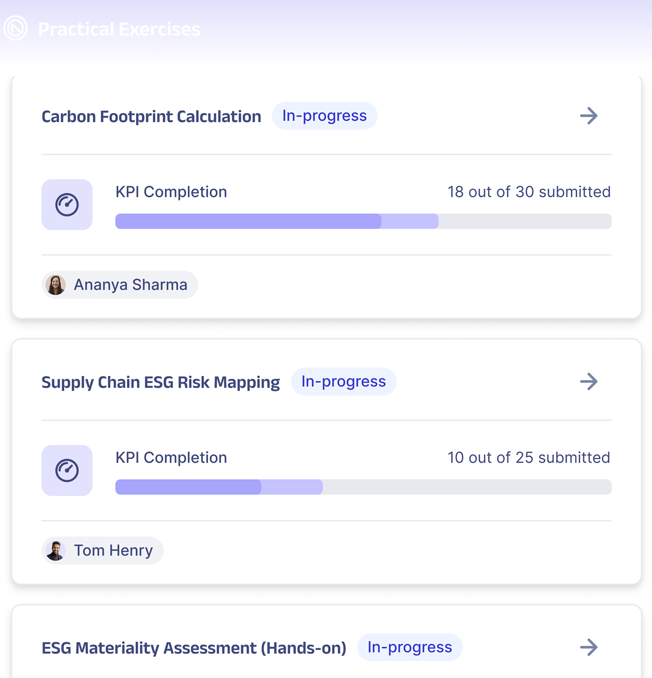
Task: Open Supply Chain ESG Risk Mapping arrow
Action: click(x=589, y=382)
